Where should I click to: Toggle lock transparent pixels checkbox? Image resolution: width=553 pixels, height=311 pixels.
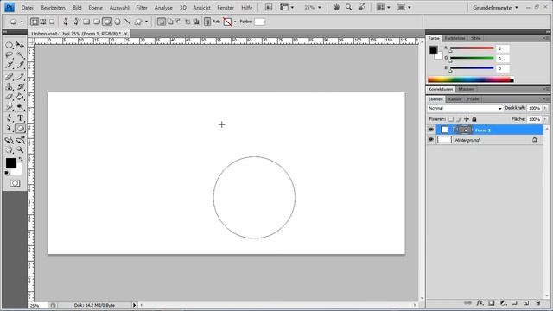[451, 119]
